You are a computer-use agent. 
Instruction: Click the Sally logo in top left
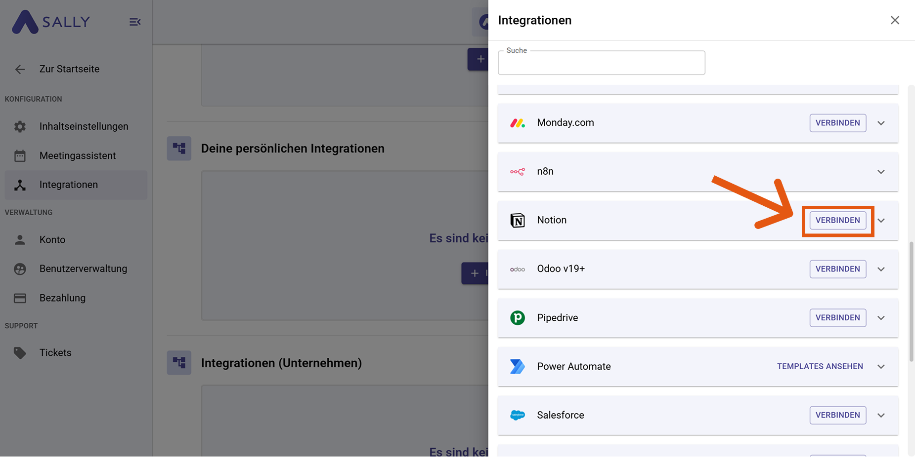pos(51,22)
